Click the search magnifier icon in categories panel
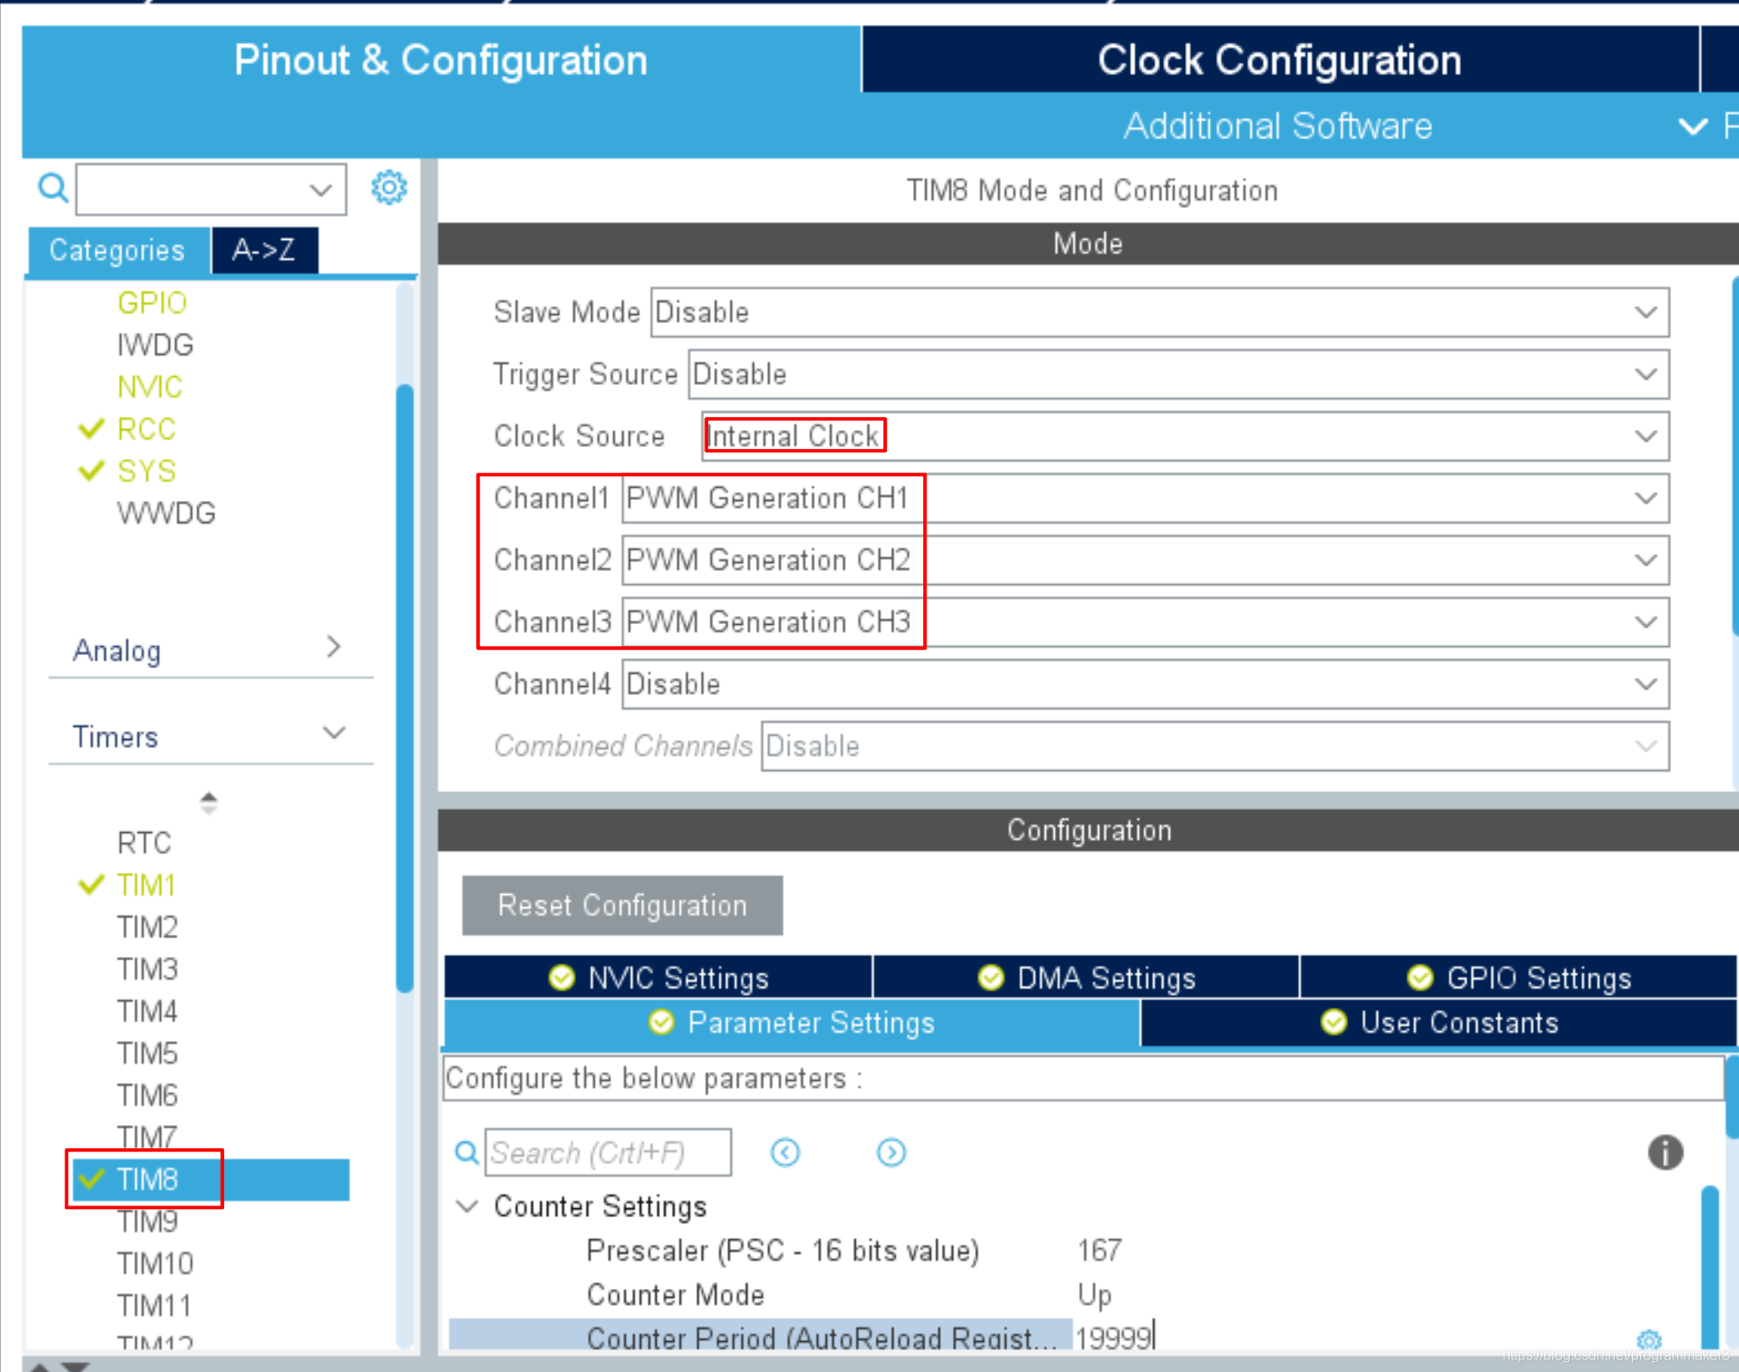This screenshot has height=1372, width=1739. pyautogui.click(x=52, y=188)
